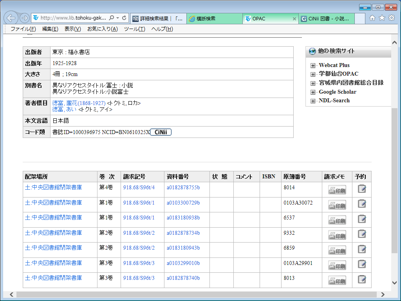Viewport: 401px width, 301px height.
Task: Click print icon for 資料番号 a0103299010b
Action: point(337,265)
